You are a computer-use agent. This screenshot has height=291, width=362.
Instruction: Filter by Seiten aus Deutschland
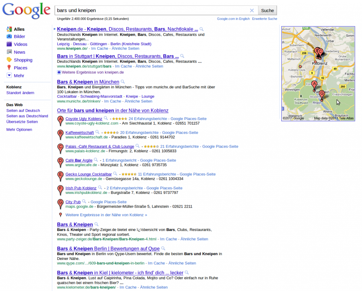pyautogui.click(x=27, y=116)
